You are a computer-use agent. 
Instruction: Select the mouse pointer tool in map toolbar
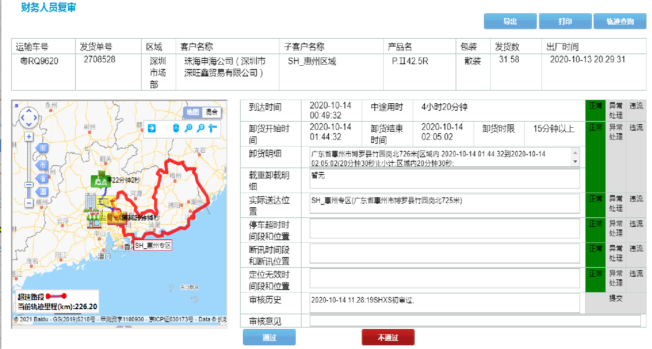click(x=176, y=128)
